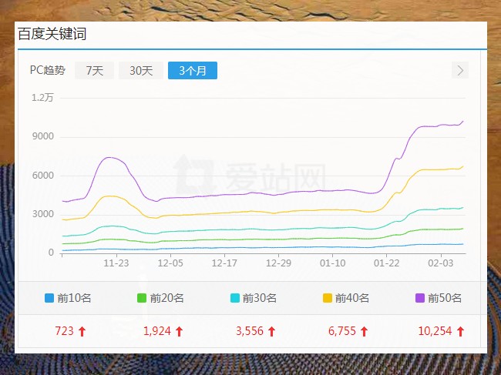
Task: Toggle the 前50名 purple legend swatch
Action: pos(420,298)
